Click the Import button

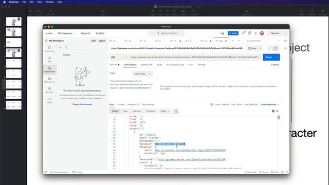coord(102,41)
